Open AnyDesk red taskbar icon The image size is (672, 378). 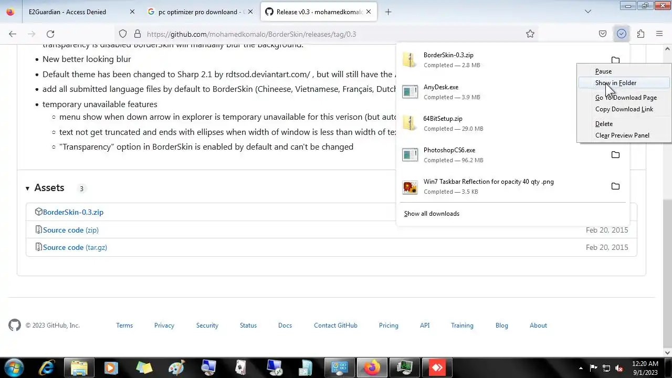(x=437, y=367)
